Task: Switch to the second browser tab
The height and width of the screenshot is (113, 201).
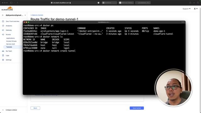Action: point(126,3)
